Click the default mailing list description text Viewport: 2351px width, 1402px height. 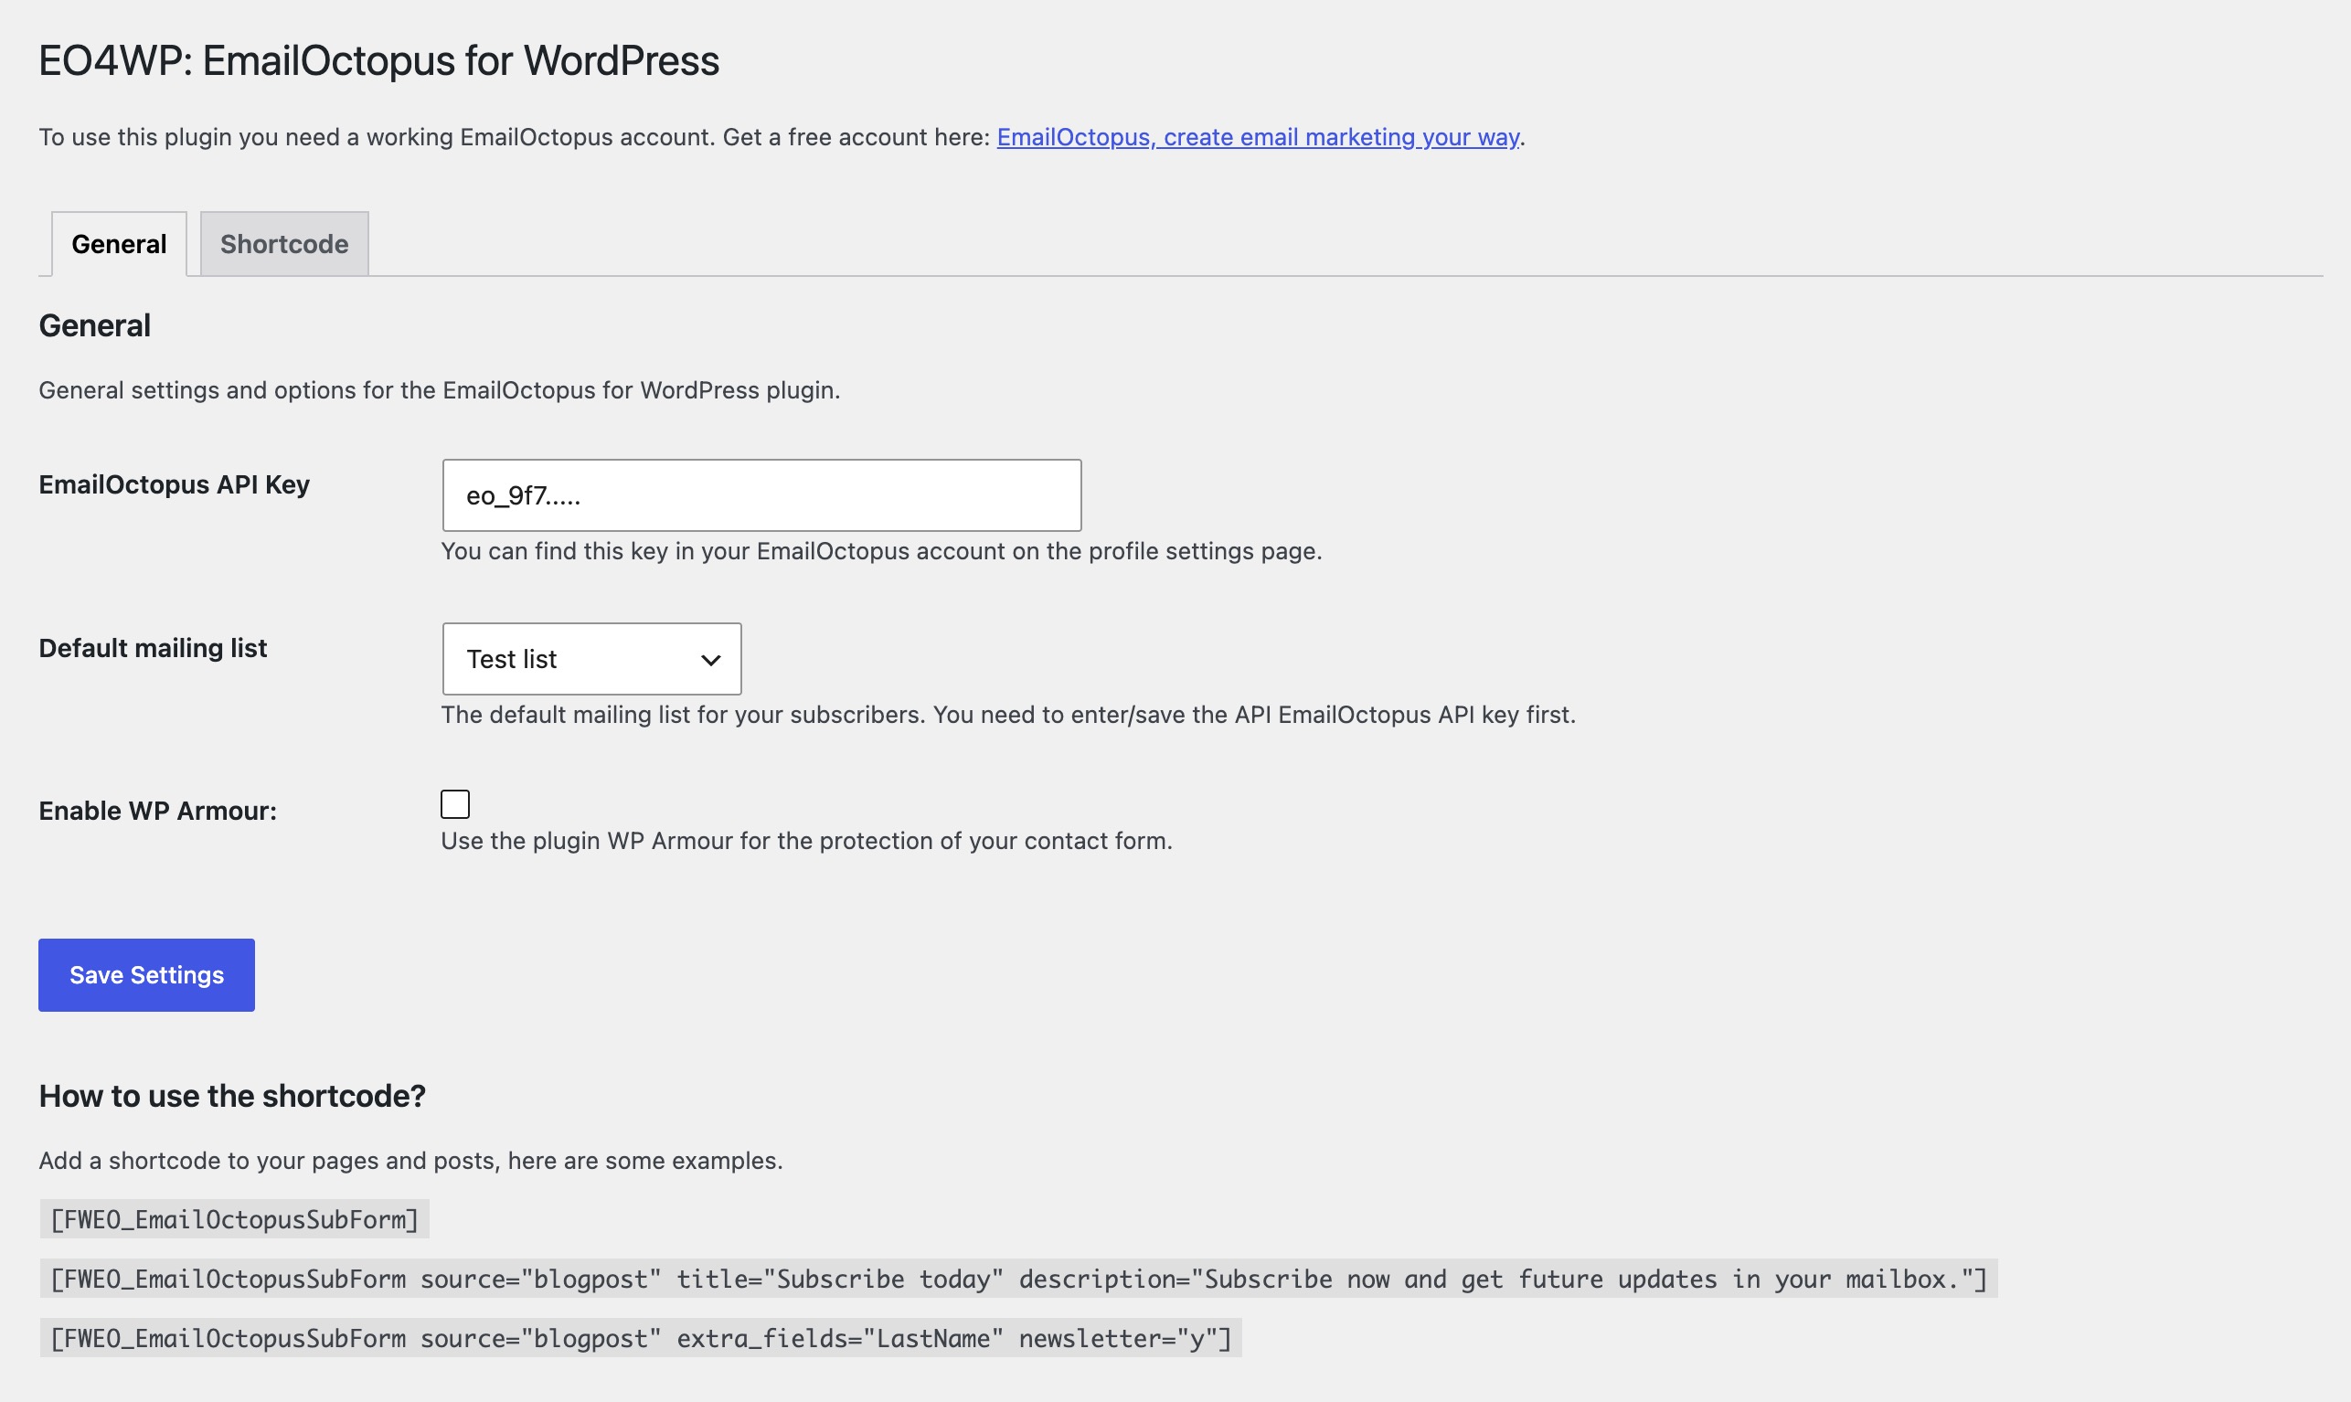click(1008, 714)
